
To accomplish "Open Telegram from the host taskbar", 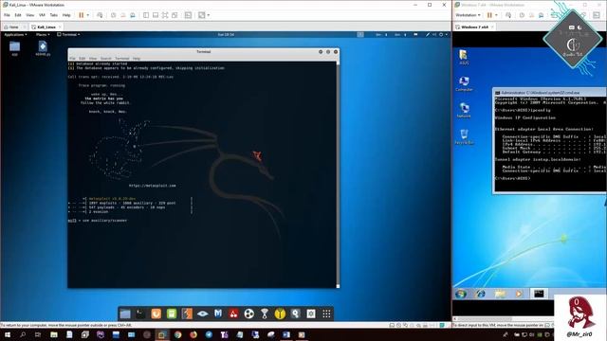I will tap(209, 334).
